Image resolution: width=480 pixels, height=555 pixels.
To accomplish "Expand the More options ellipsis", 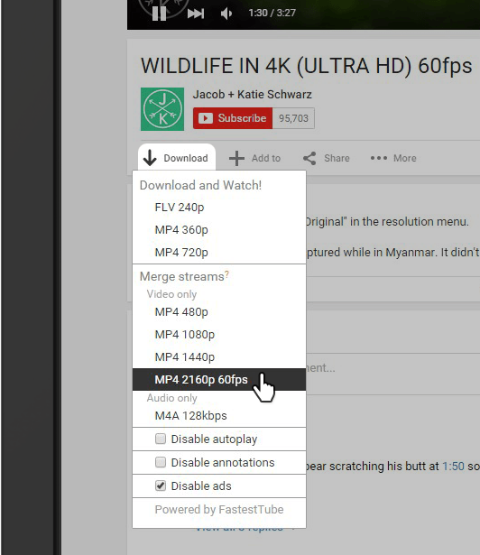I will [379, 158].
